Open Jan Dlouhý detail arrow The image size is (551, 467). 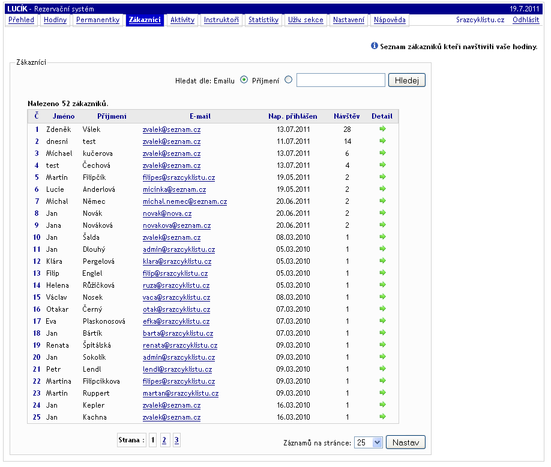[382, 249]
